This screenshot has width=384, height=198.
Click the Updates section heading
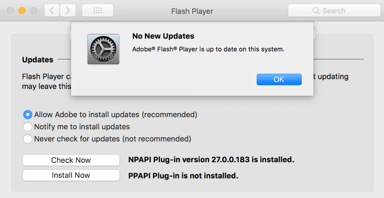point(38,60)
